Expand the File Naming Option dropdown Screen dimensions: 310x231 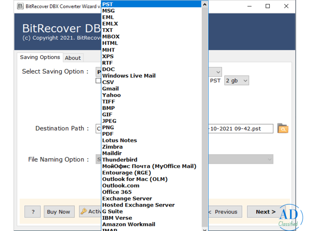[x=269, y=160]
